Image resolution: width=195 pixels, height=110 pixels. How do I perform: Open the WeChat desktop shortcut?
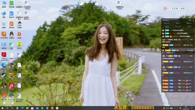click(x=12, y=45)
